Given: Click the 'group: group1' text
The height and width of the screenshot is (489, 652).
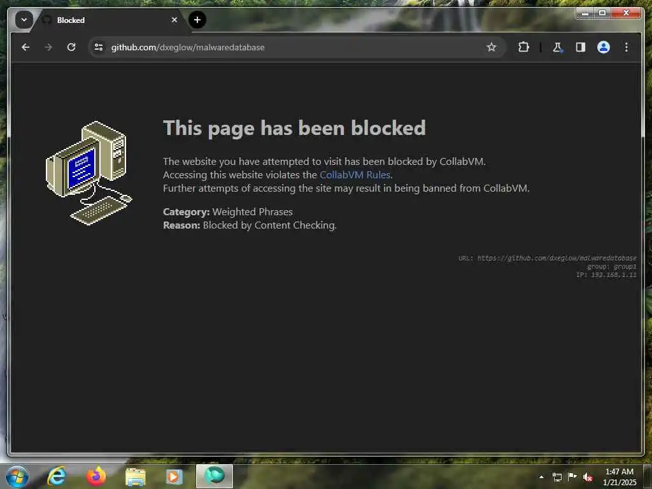Looking at the screenshot, I should 612,267.
